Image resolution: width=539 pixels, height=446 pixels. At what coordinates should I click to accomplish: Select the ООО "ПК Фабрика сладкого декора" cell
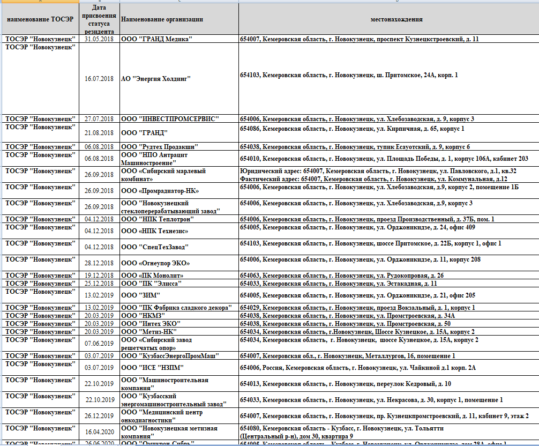click(179, 308)
